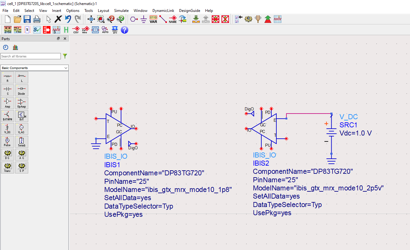The image size is (410, 250).
Task: Select the C capacitor part
Action: tap(8, 90)
